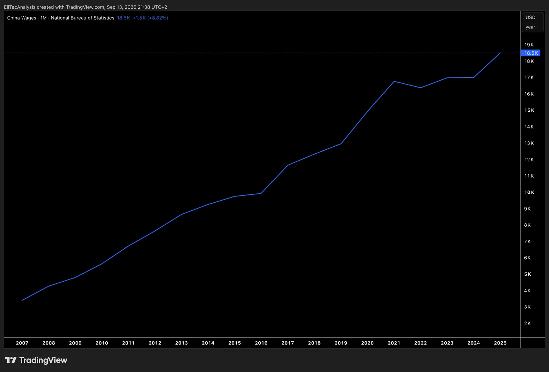Click the EllTecAnalysis created with TradingView.com caption
The width and height of the screenshot is (549, 372).
85,7
